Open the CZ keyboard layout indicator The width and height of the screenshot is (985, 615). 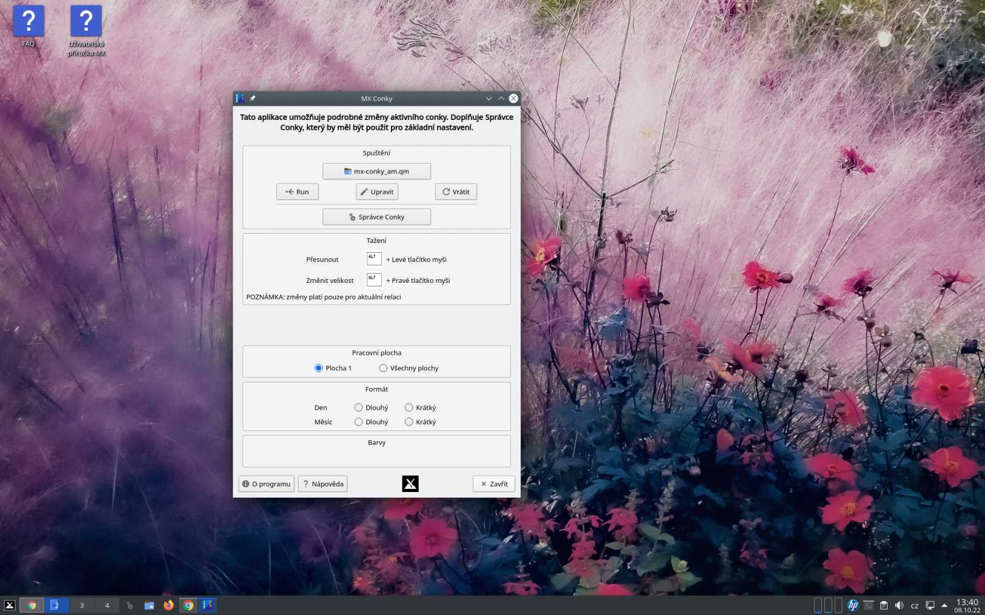click(914, 606)
